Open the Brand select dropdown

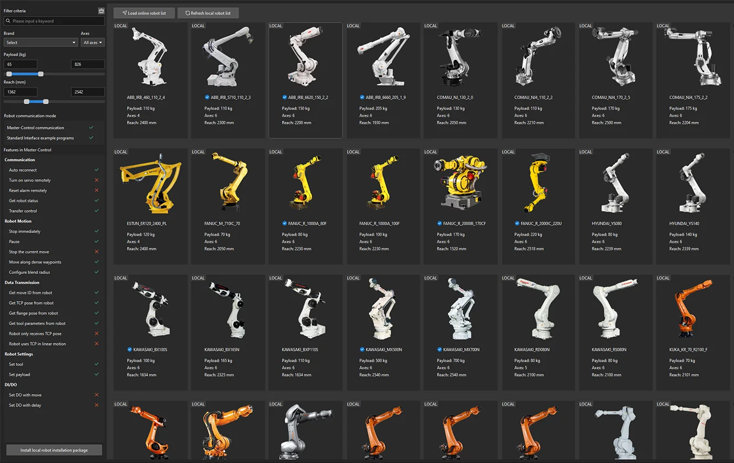pos(41,42)
